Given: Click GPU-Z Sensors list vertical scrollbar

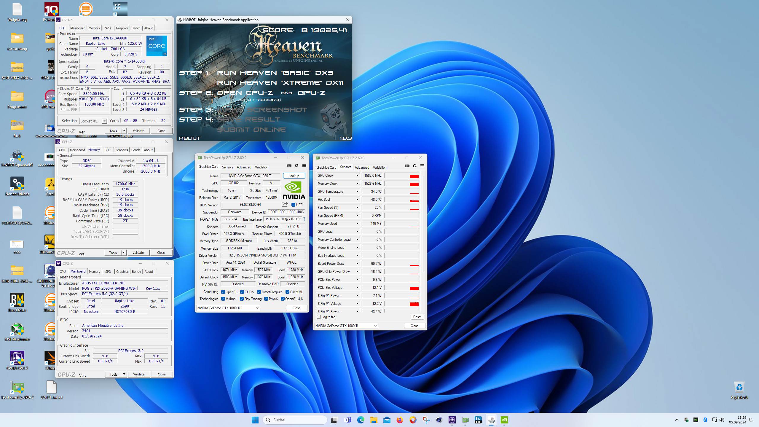Looking at the screenshot, I should click(x=423, y=224).
